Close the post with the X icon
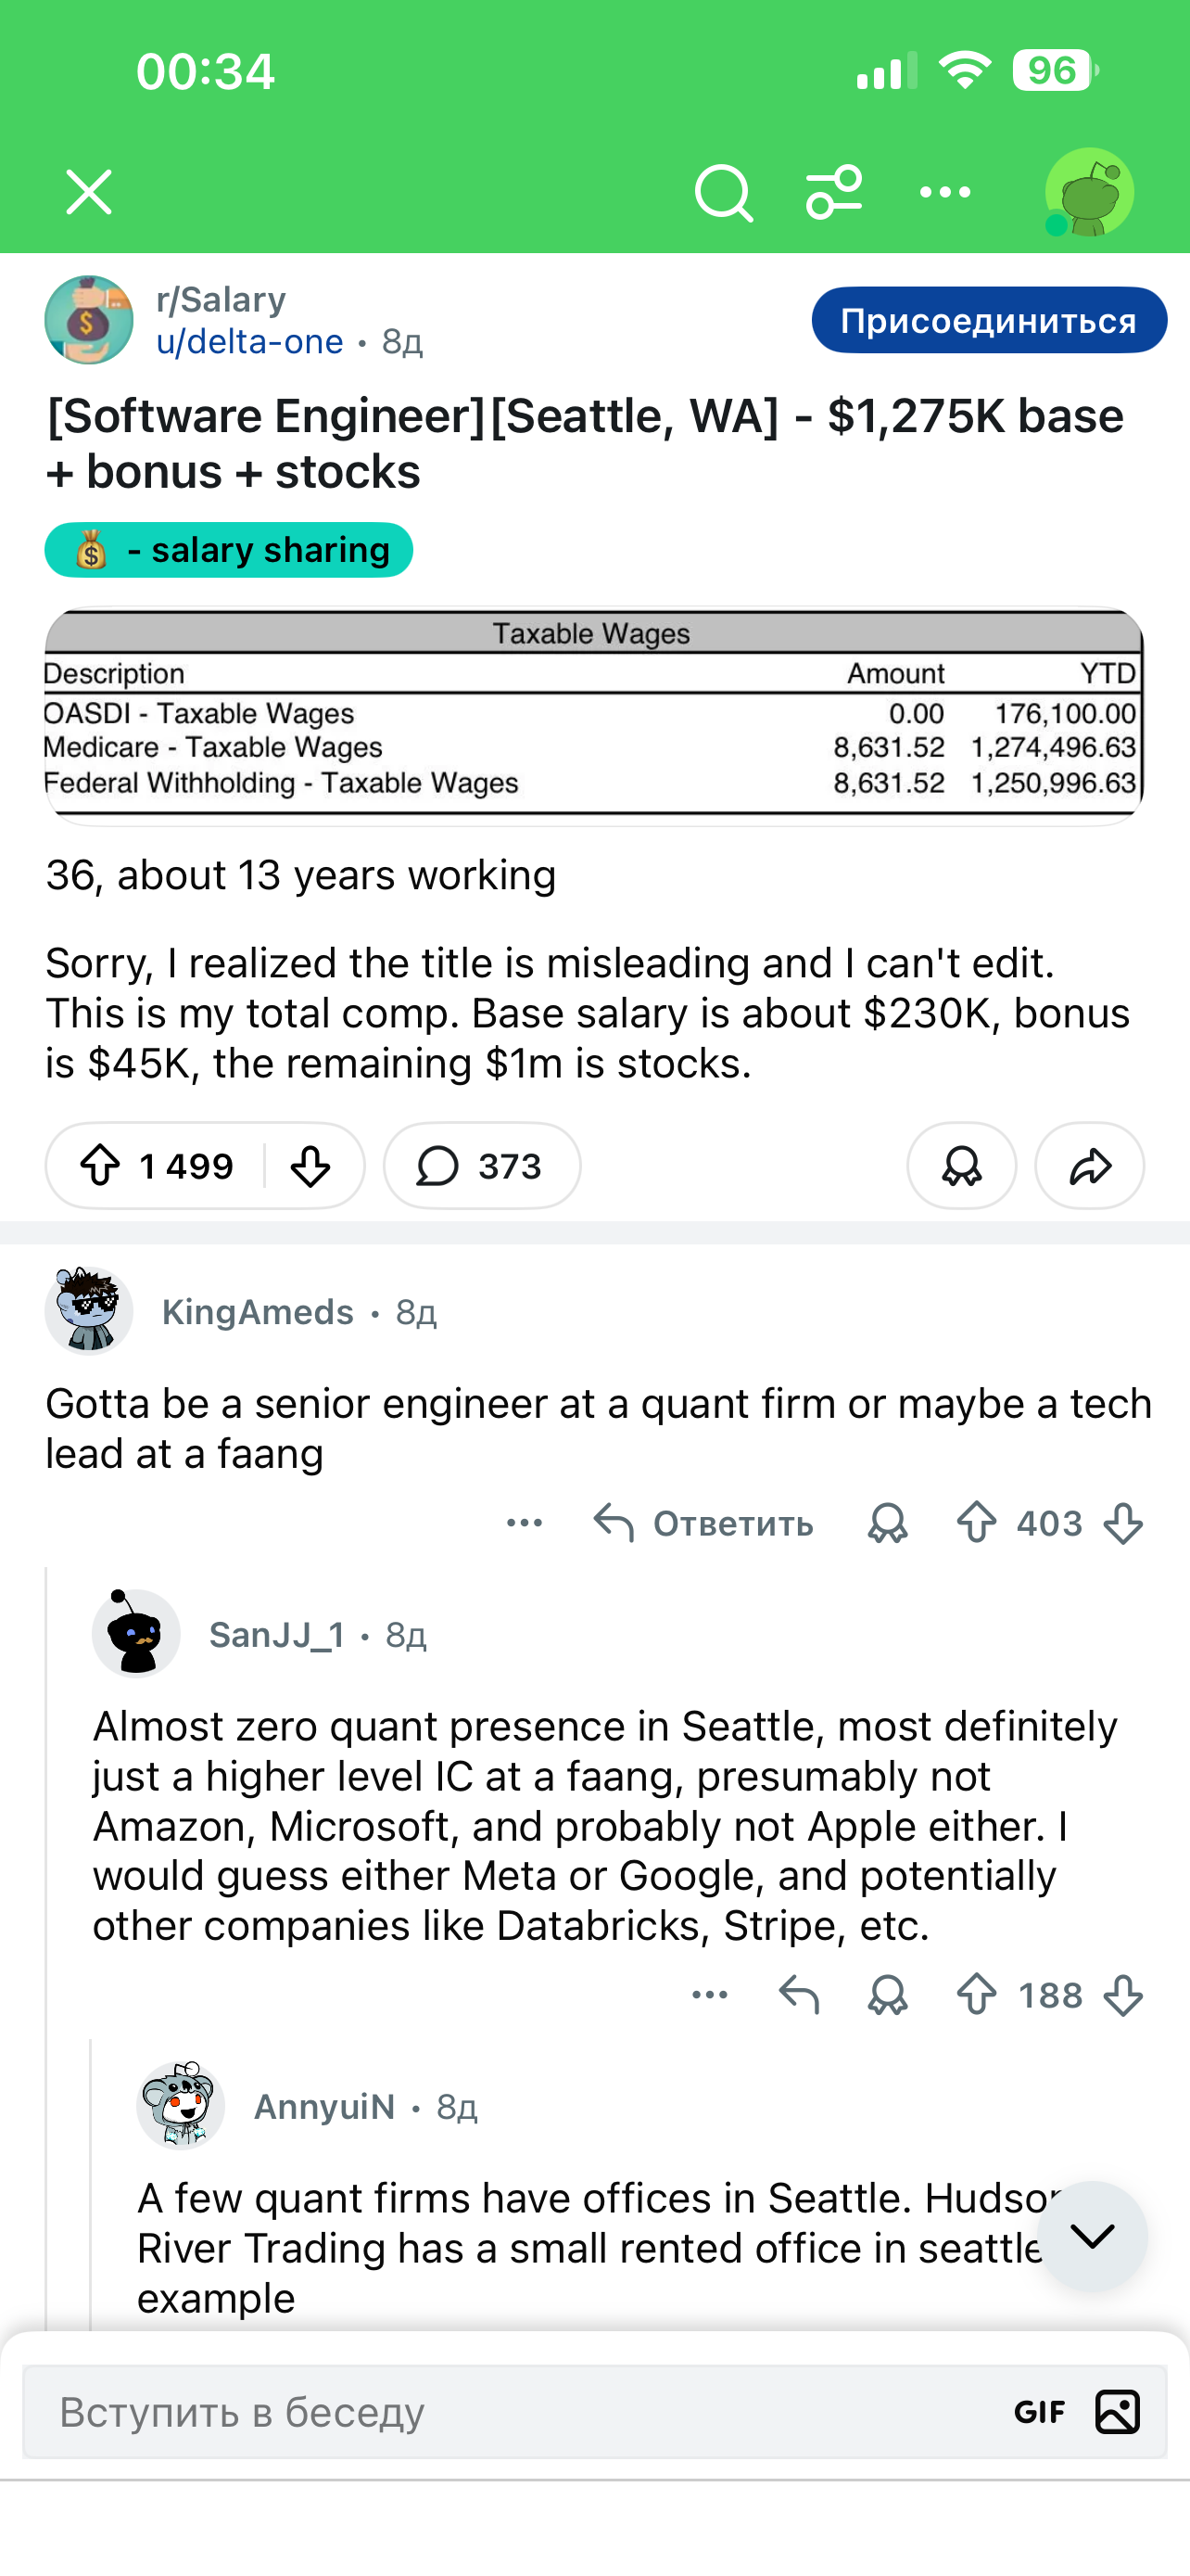Screen dimensions: 1190x2576 click(x=89, y=192)
